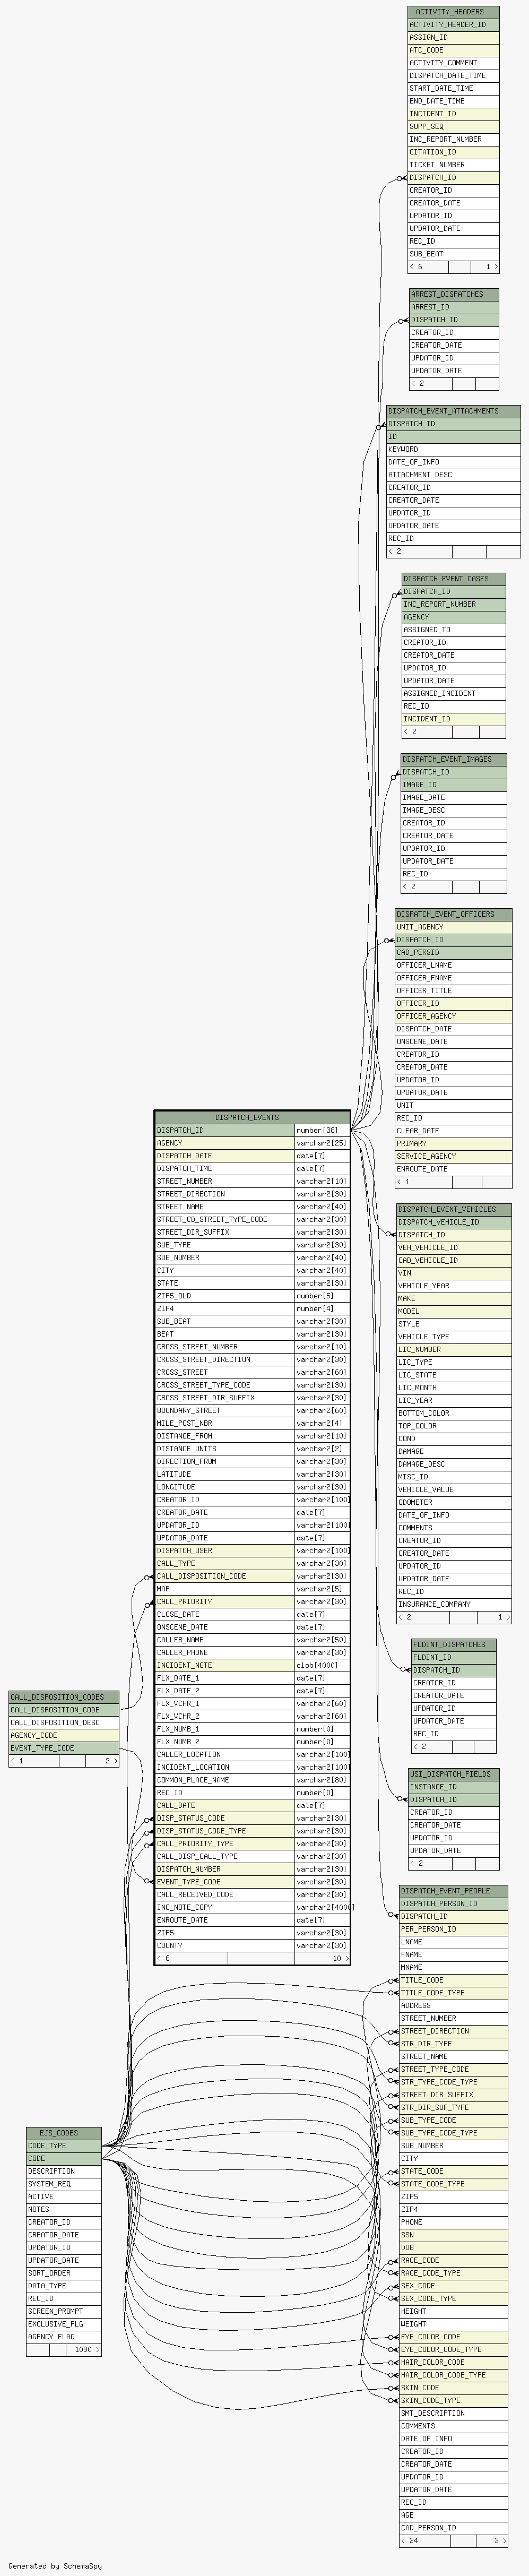Screen dimensions: 529x2576
Task: Open the DISPATCH_EVENT_OFFICERS table header
Action: point(453,914)
